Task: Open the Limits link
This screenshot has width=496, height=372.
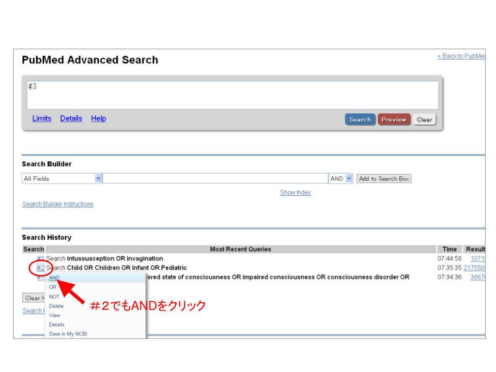Action: pyautogui.click(x=42, y=118)
